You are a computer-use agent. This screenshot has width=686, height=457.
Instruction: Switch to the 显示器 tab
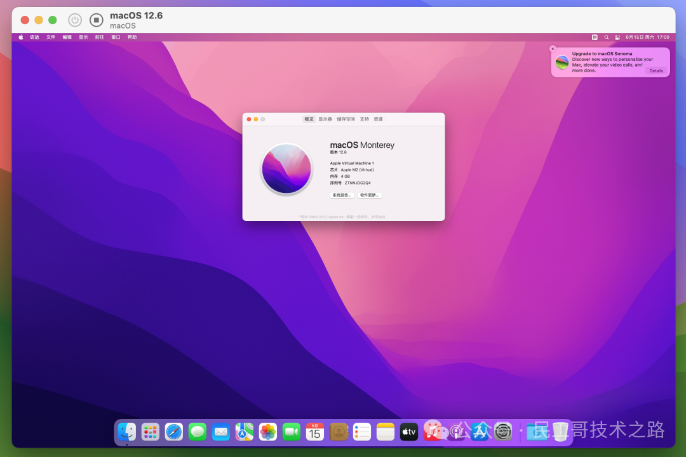325,119
